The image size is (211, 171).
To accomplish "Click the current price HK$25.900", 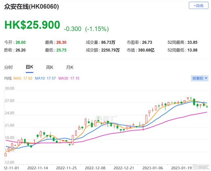I will [32, 25].
